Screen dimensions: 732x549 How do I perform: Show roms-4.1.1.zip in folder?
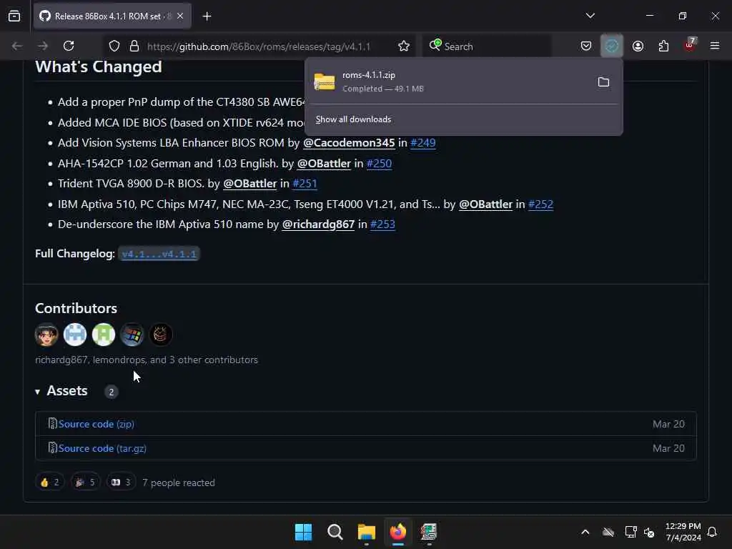(603, 82)
